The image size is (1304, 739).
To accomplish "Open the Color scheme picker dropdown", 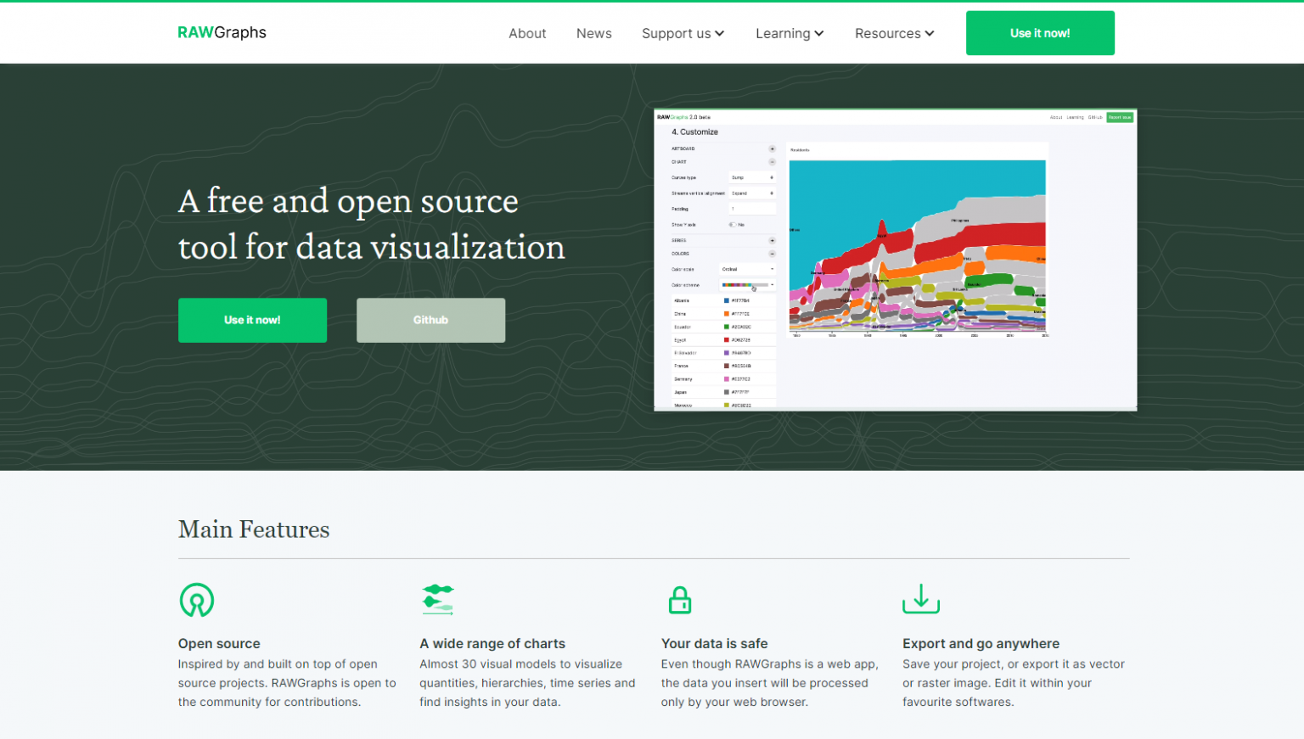I will pos(749,284).
